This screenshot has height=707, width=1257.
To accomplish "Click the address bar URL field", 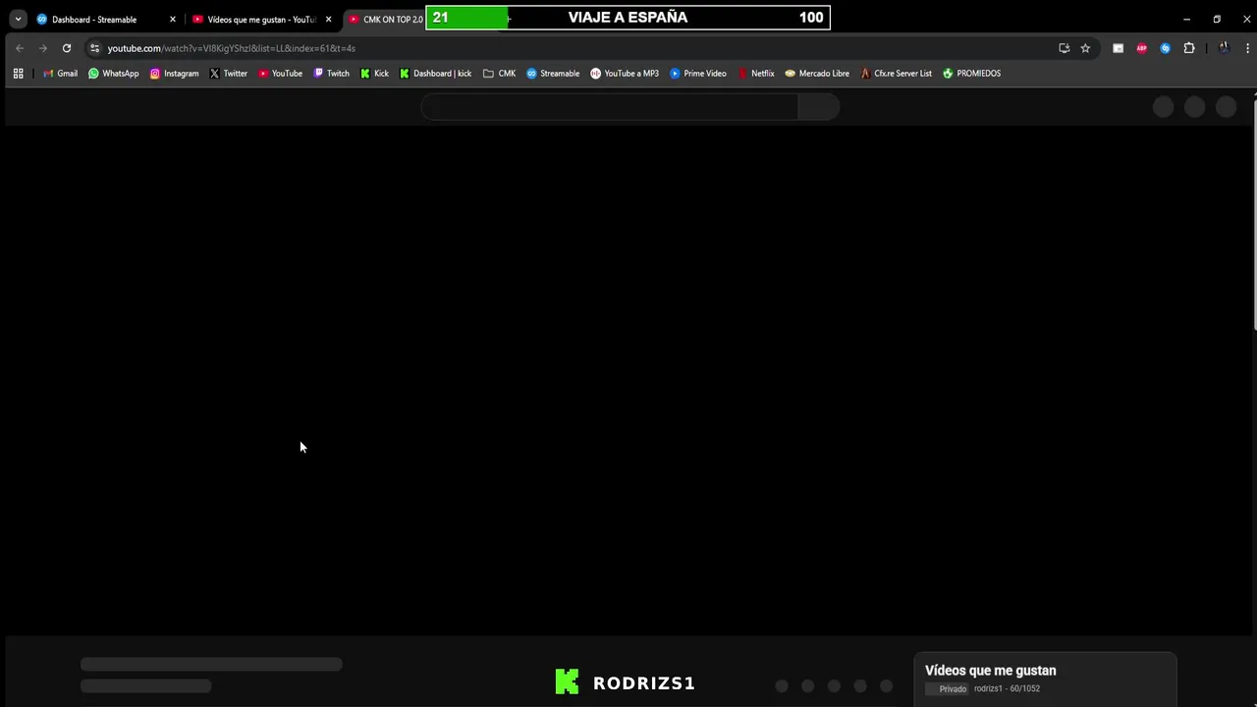I will [x=579, y=48].
